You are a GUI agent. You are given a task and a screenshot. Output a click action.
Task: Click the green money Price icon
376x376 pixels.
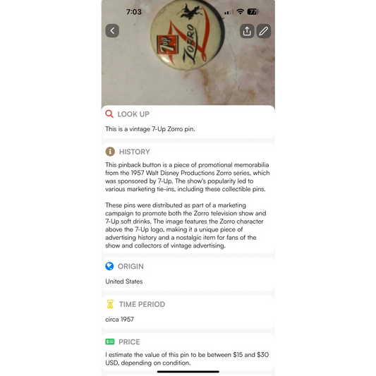pos(110,341)
